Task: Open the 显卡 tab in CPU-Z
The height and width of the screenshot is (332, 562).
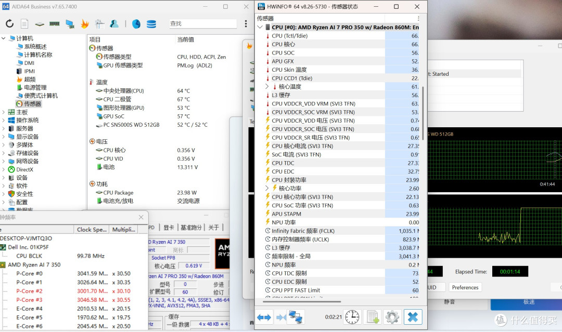Action: point(169,228)
